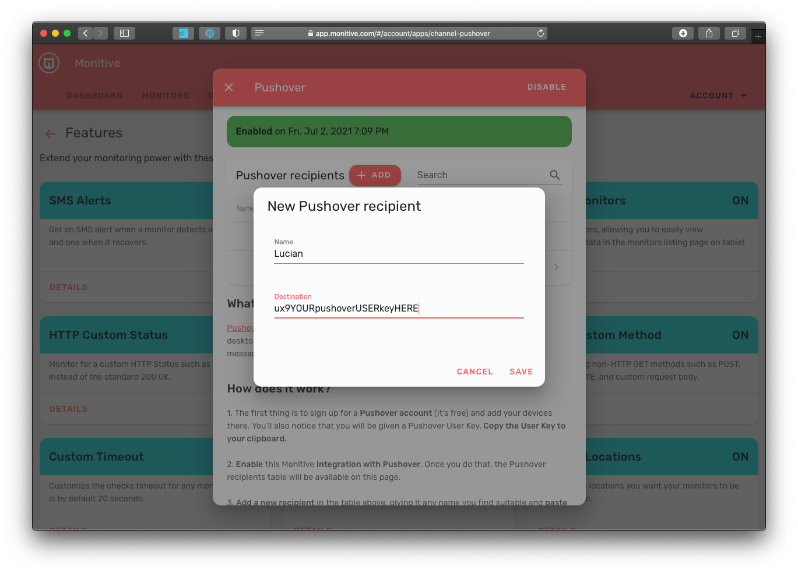Focus the Name field containing Lucian
Screen dimensions: 798x573
pyautogui.click(x=399, y=254)
